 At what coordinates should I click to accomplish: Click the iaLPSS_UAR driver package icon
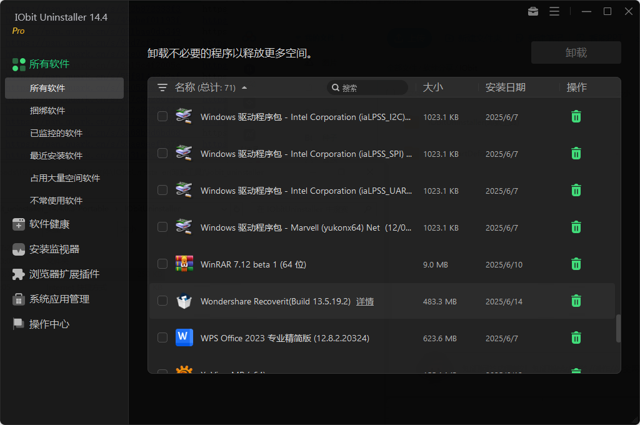tap(184, 190)
